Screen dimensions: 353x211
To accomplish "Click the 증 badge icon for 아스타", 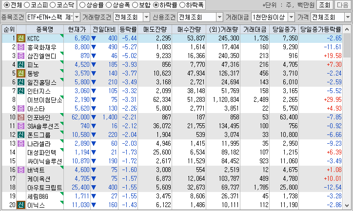I will (x=21, y=109).
